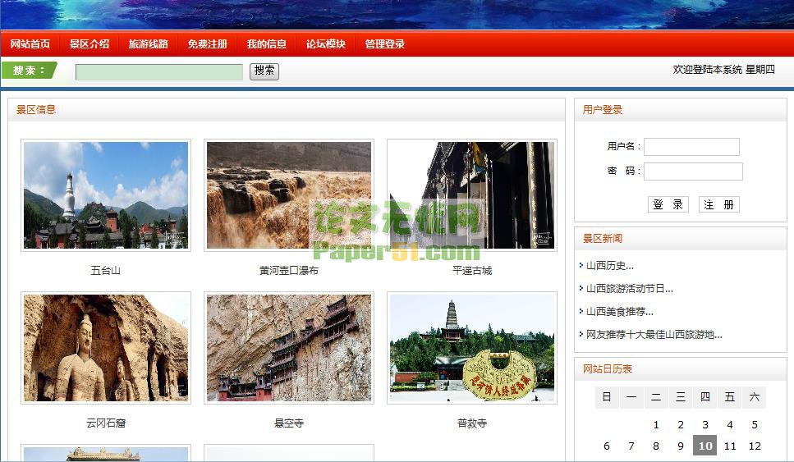Select highlighted day 10 in calendar
The width and height of the screenshot is (794, 462).
click(x=705, y=446)
